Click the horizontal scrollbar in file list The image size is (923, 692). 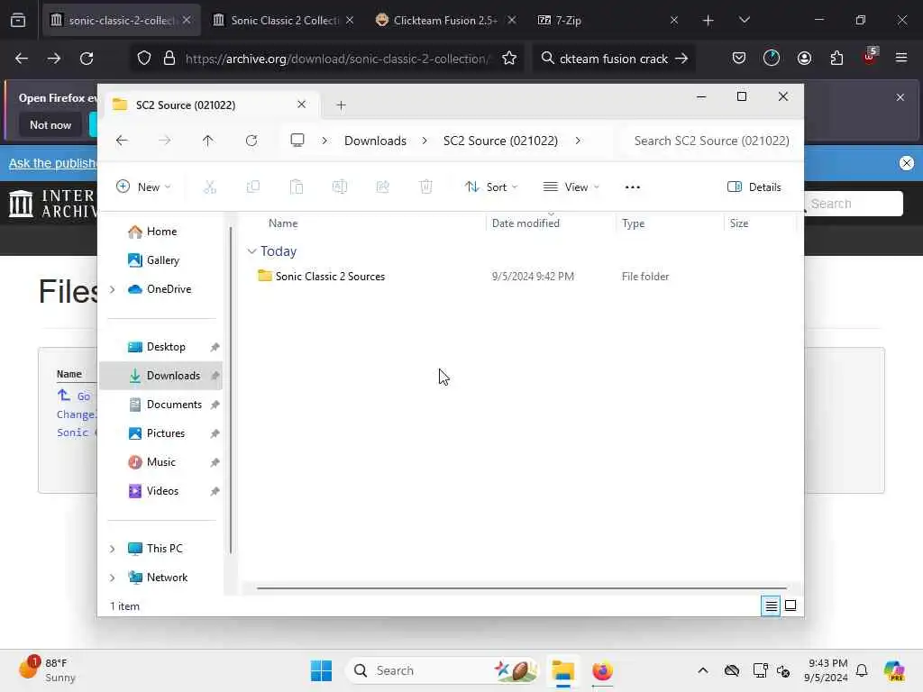[x=522, y=587]
